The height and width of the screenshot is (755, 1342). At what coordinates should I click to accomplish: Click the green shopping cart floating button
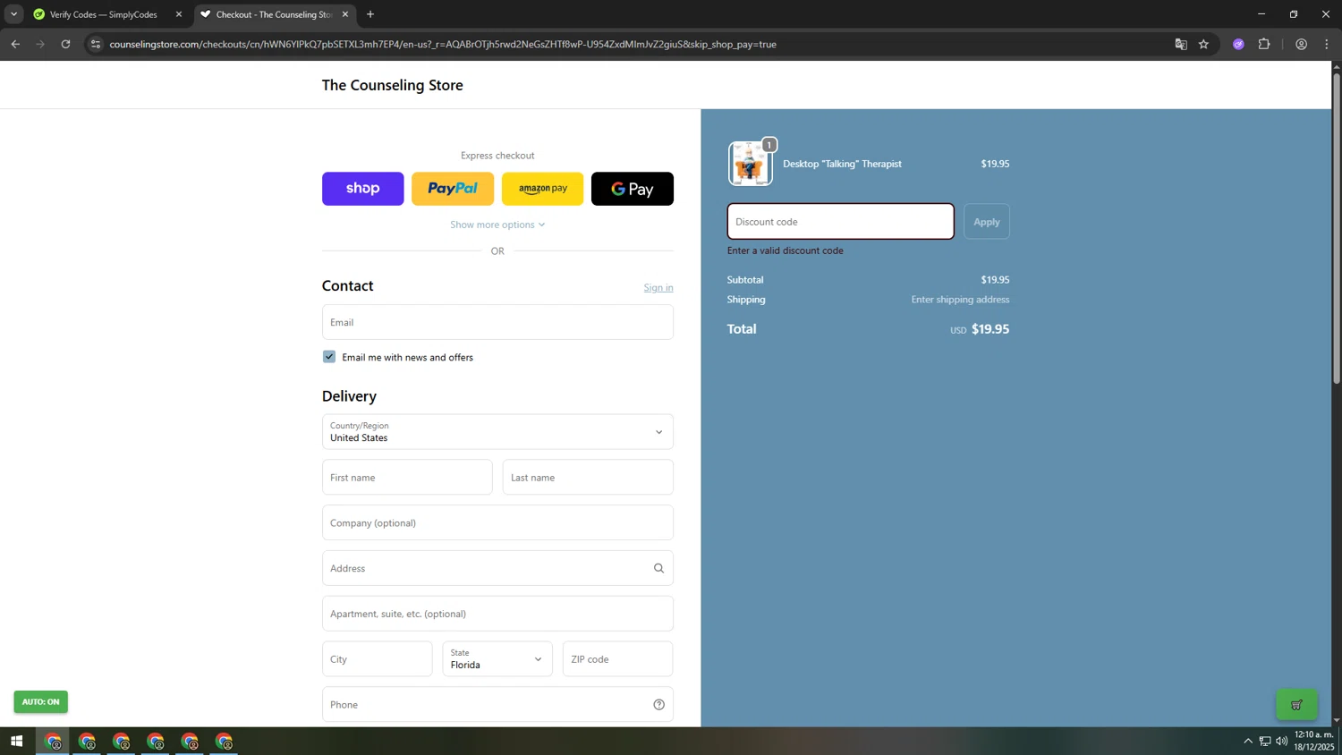pyautogui.click(x=1297, y=705)
